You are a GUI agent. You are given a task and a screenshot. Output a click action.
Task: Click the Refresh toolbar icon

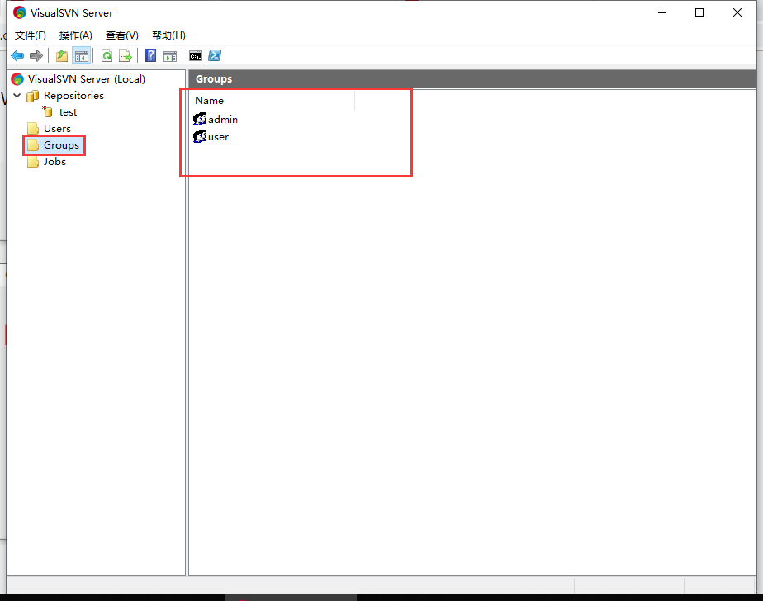pos(107,56)
